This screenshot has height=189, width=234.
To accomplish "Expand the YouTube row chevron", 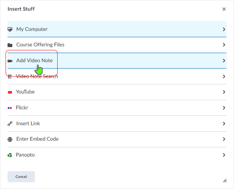I will [x=224, y=92].
